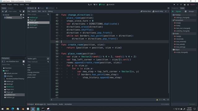This screenshot has width=198, height=111.
Task: Open Windows Start menu
Action: [2, 109]
